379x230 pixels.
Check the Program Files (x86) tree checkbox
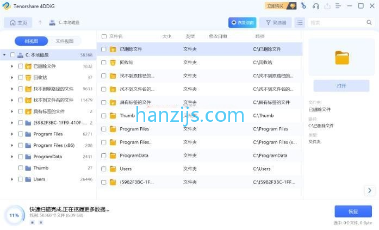click(x=21, y=145)
